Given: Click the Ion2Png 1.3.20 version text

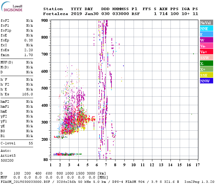Looking at the screenshot, I should (x=199, y=182).
